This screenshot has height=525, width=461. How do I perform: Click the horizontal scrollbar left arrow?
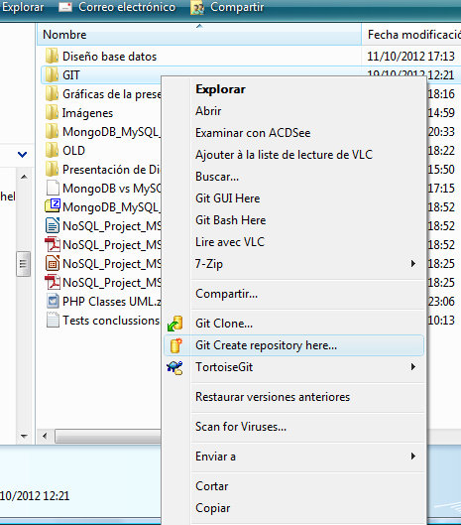45,436
